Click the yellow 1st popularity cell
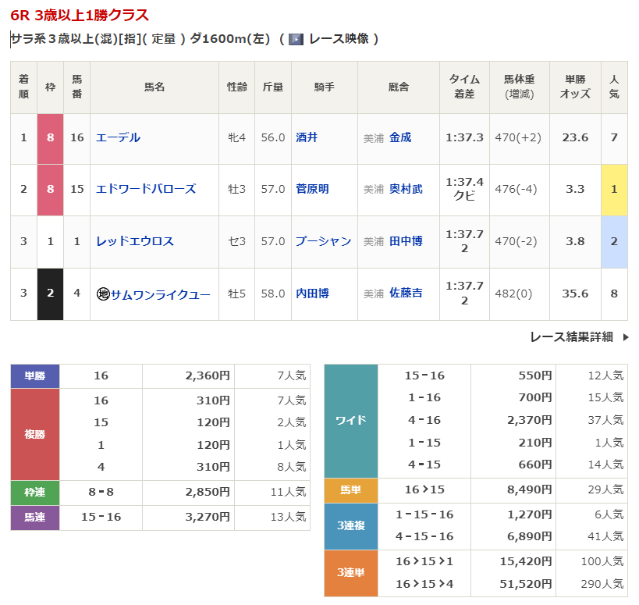This screenshot has width=639, height=605. click(x=614, y=189)
